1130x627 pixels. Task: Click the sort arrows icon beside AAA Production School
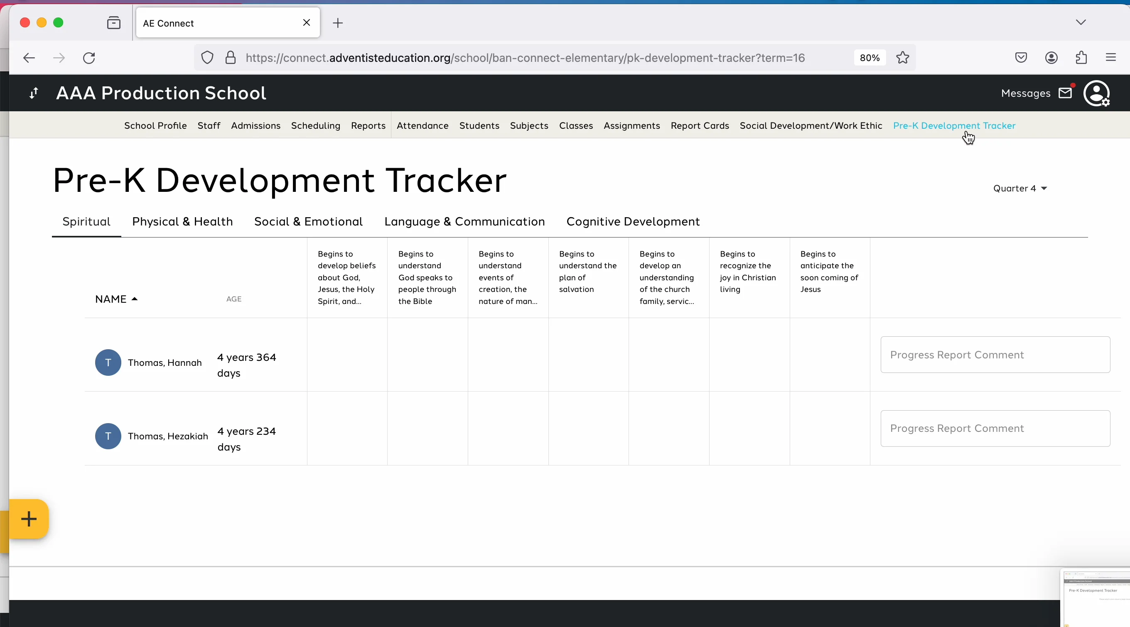coord(32,93)
